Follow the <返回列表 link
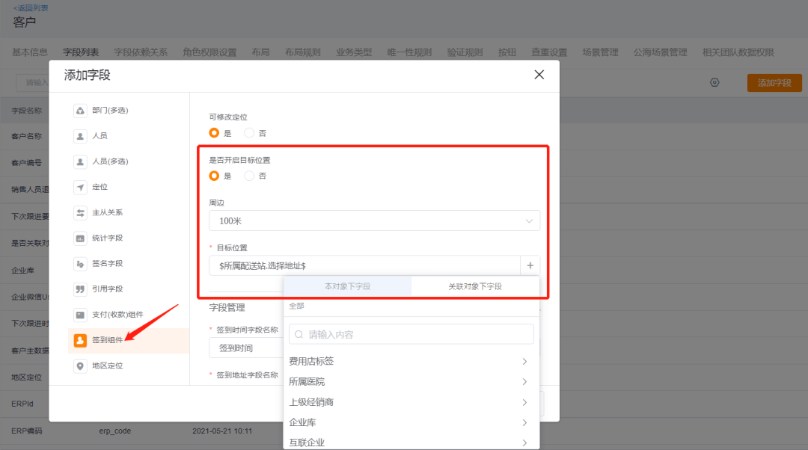This screenshot has width=808, height=450. (x=31, y=7)
